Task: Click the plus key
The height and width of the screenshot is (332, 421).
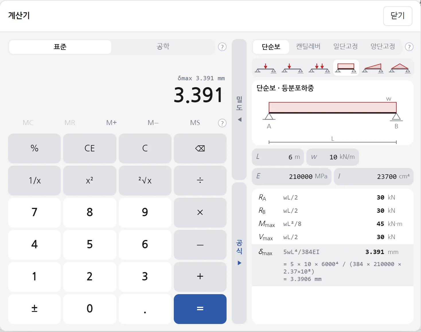Action: [200, 277]
